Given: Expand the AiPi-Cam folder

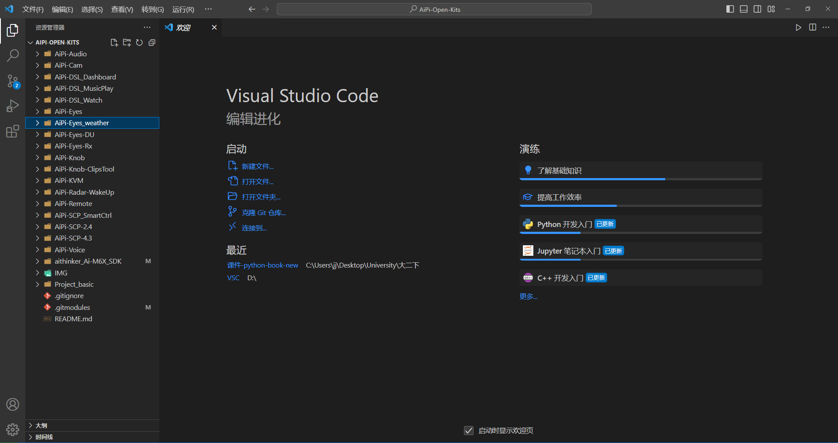Looking at the screenshot, I should tap(93, 65).
